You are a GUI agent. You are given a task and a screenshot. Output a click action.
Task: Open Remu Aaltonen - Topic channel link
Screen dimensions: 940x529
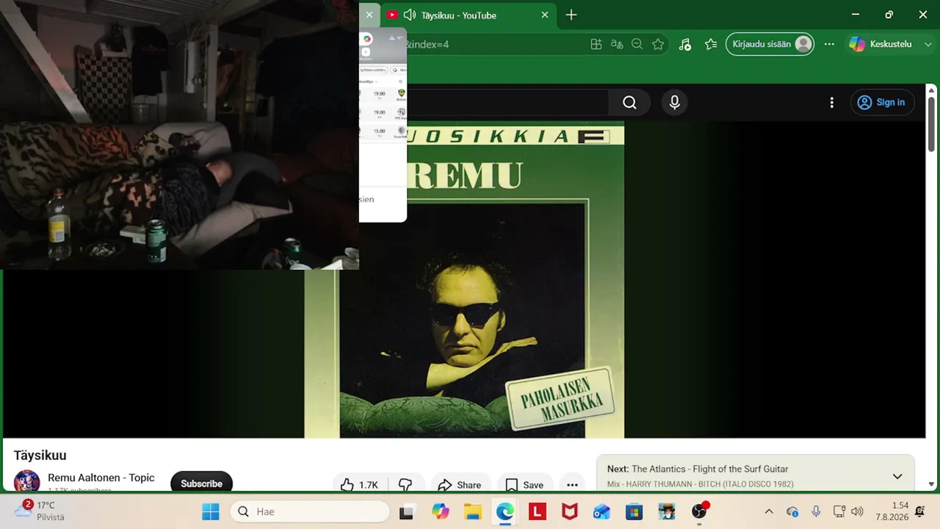click(x=101, y=478)
